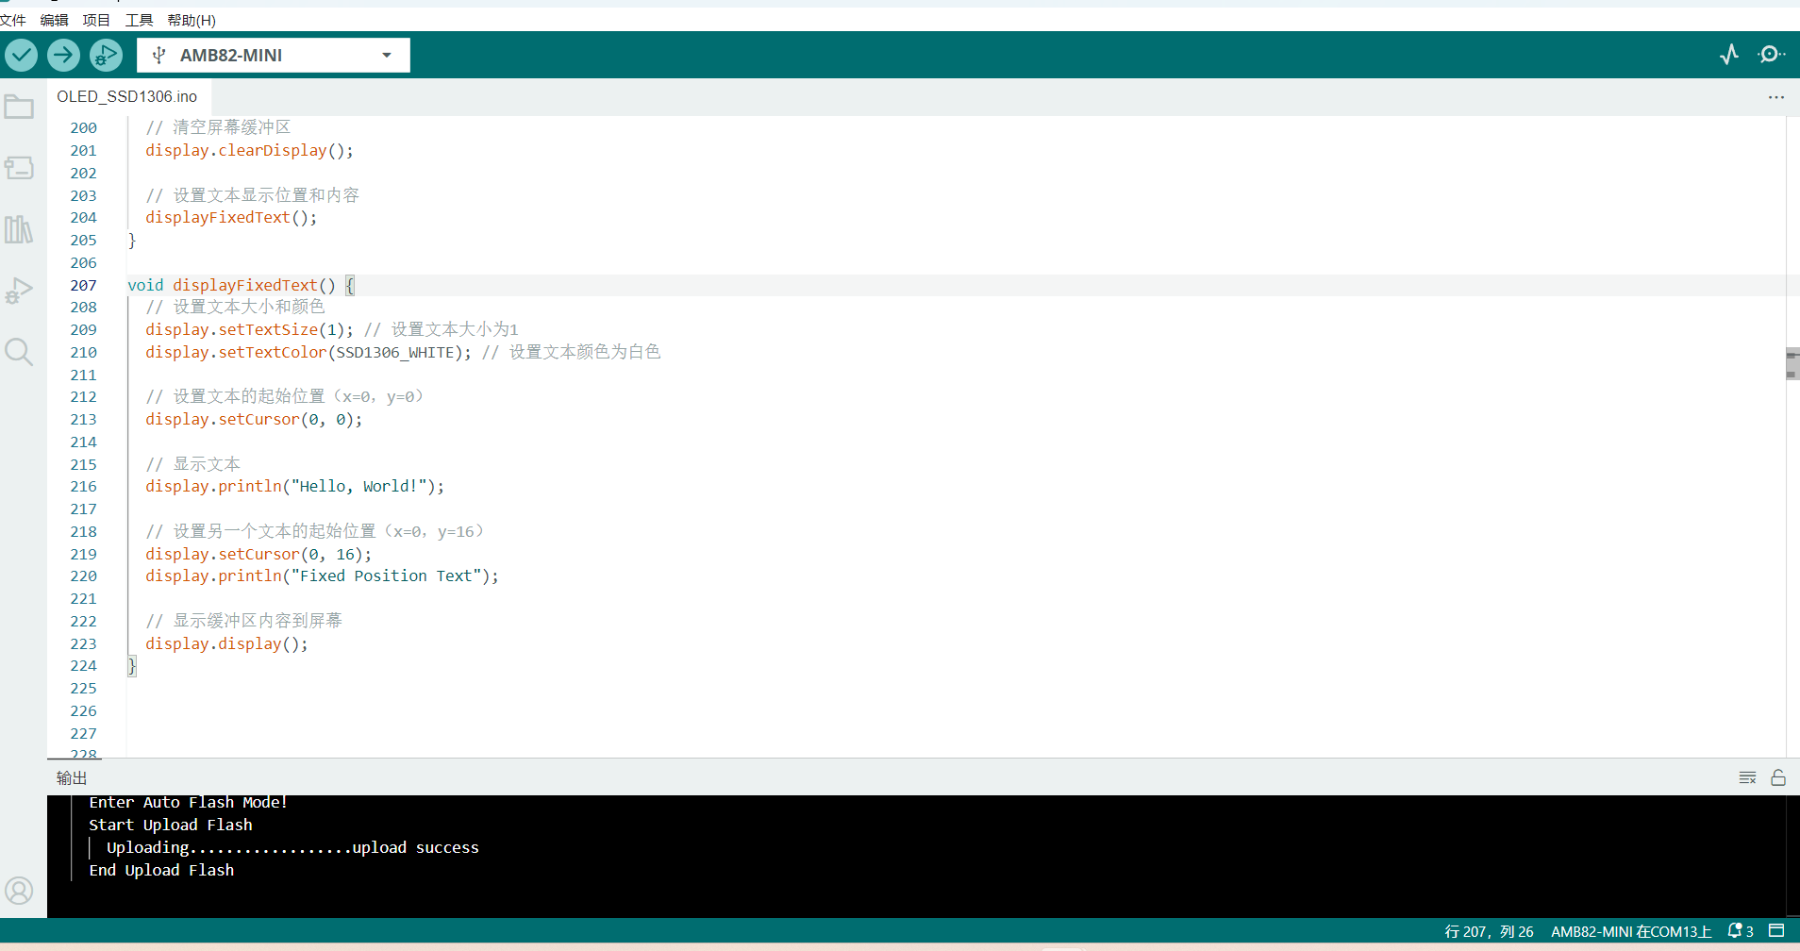Screen dimensions: 1800x951
Task: Click the editor vertical scrollbar thumb
Action: click(1792, 363)
